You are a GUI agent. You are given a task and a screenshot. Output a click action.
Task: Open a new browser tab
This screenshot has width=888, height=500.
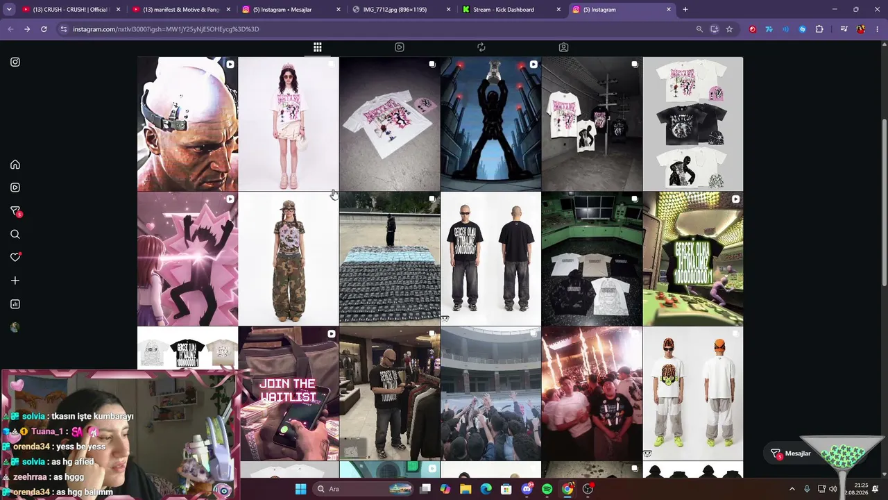click(x=685, y=10)
